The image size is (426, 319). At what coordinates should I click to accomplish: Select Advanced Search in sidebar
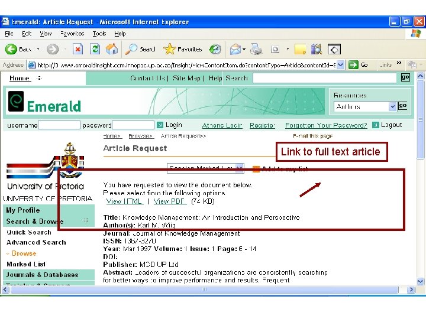pyautogui.click(x=36, y=243)
